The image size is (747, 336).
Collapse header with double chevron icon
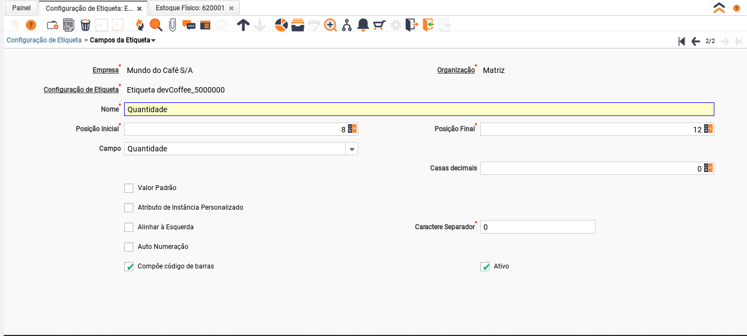point(719,8)
